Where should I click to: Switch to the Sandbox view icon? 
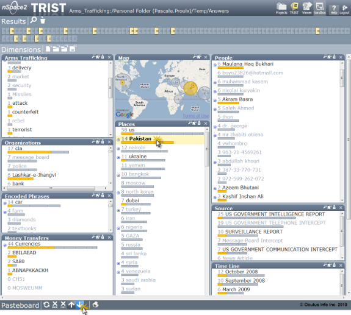pyautogui.click(x=319, y=9)
